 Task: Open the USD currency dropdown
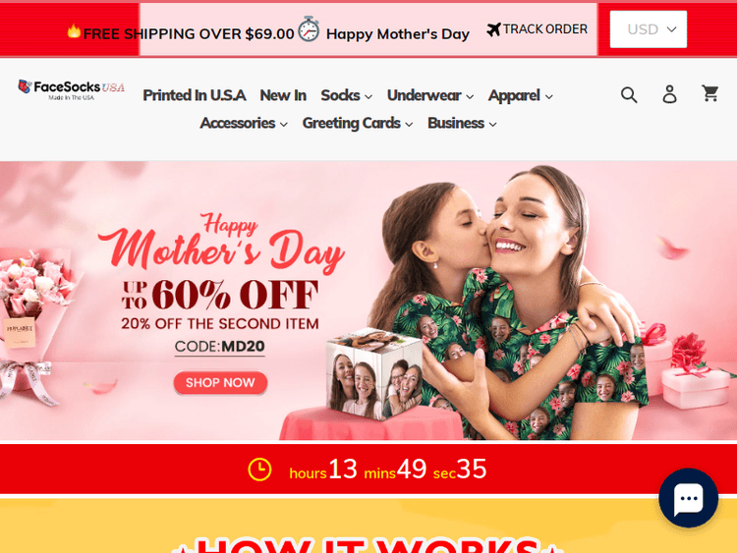[x=649, y=29]
